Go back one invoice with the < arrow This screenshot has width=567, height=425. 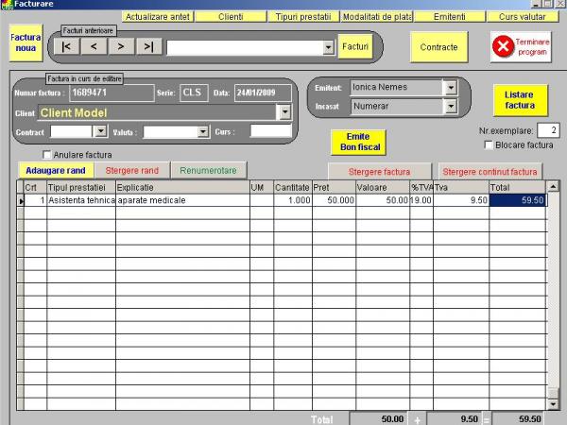pyautogui.click(x=94, y=46)
